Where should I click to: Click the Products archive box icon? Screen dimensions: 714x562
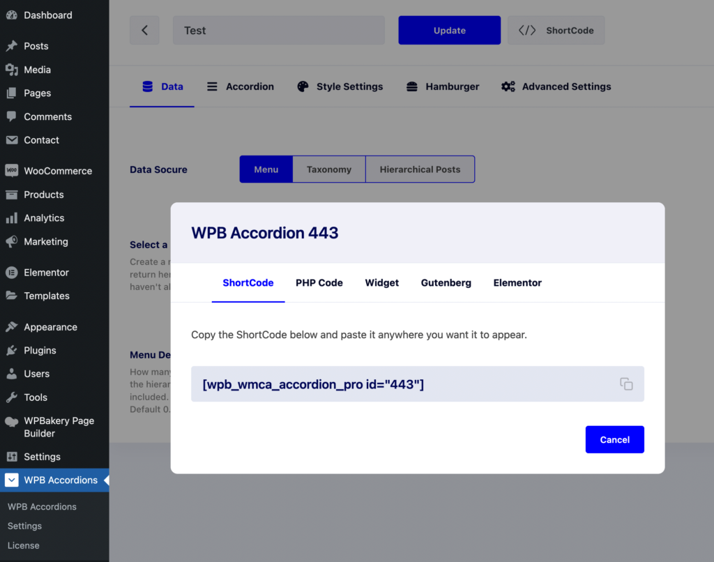pos(12,195)
